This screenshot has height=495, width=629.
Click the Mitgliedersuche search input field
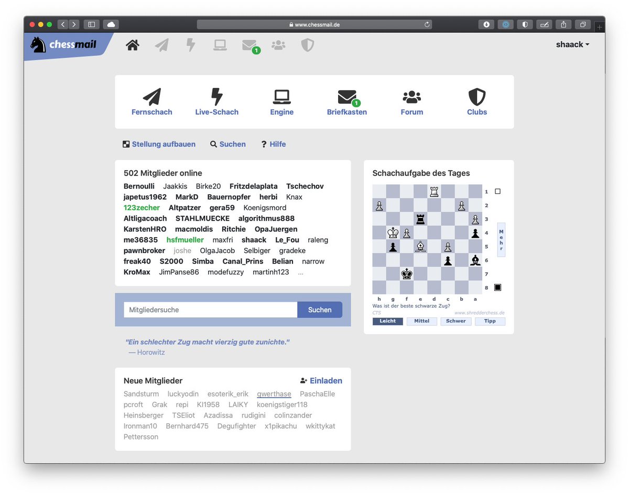(x=210, y=310)
